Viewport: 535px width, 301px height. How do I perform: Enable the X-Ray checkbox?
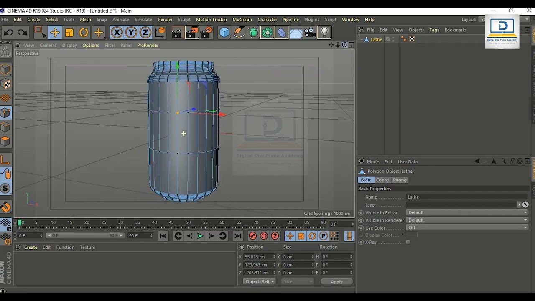[408, 242]
